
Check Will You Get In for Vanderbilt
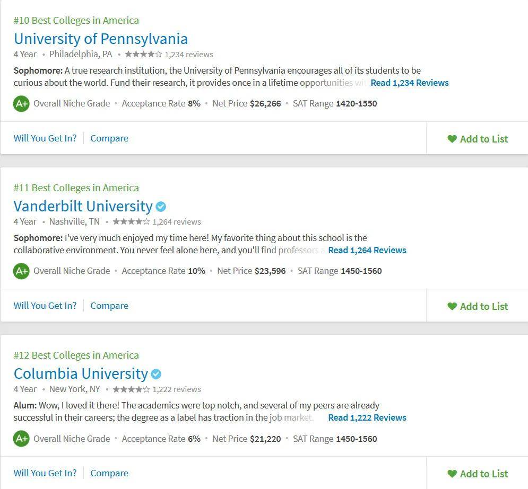click(x=45, y=306)
